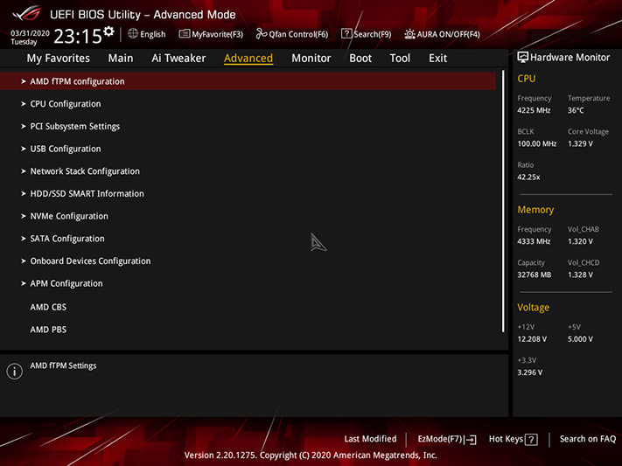Click CPU frequency value 4225 MHz
The height and width of the screenshot is (466, 622).
[534, 111]
